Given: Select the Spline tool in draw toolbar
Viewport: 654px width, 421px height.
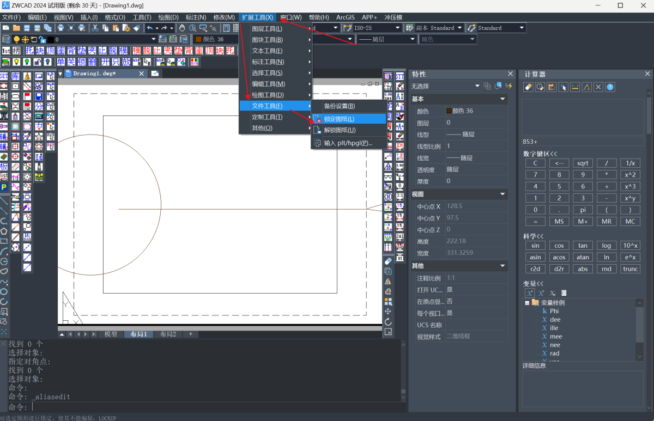Looking at the screenshot, I should [4, 282].
